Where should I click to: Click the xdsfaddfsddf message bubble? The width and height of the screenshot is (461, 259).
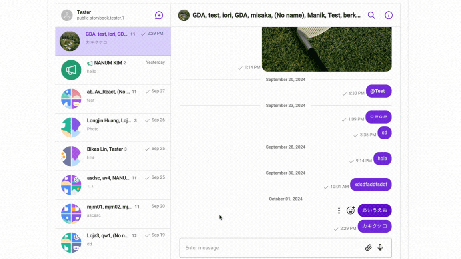pos(371,184)
